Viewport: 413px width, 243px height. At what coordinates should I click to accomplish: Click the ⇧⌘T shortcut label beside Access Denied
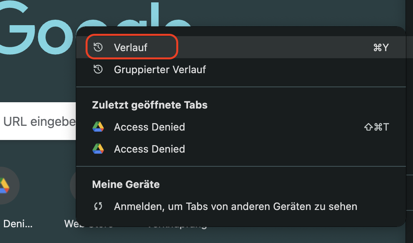376,127
